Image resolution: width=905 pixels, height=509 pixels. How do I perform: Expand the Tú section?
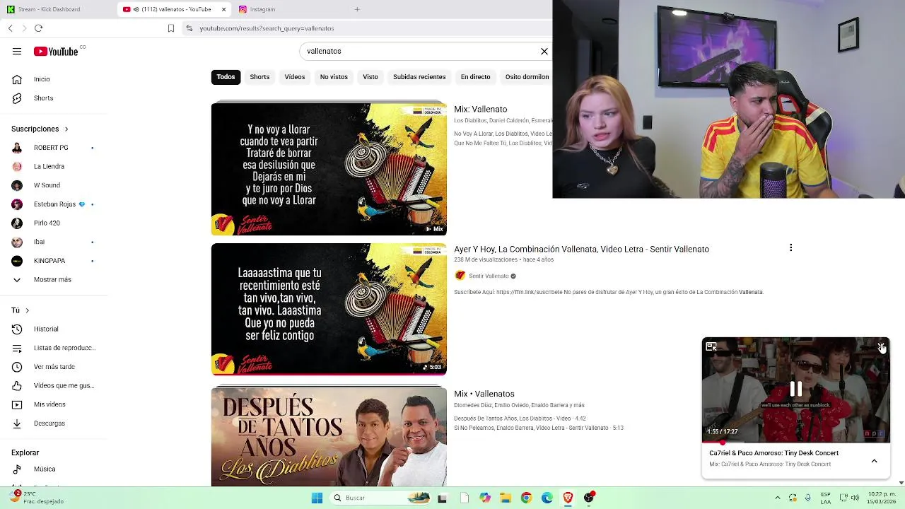(21, 310)
